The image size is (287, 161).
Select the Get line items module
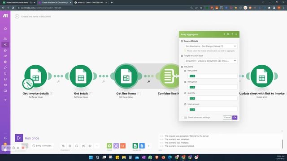[126, 76]
